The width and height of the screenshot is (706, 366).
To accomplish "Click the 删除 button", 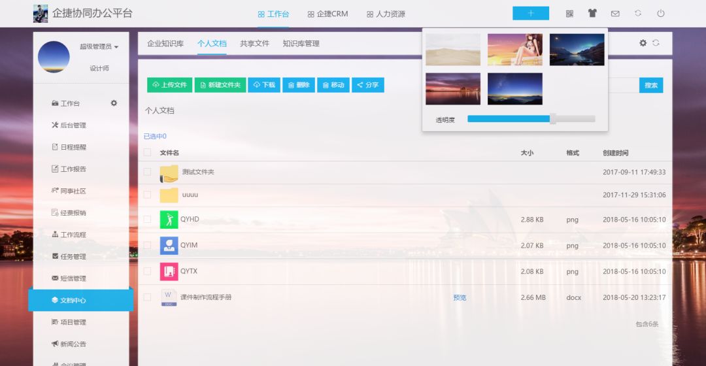I will [299, 85].
